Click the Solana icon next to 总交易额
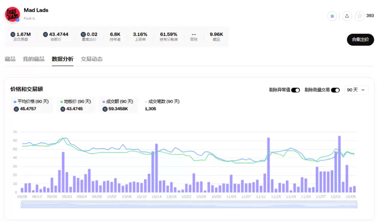The width and height of the screenshot is (377, 223). tap(12, 34)
